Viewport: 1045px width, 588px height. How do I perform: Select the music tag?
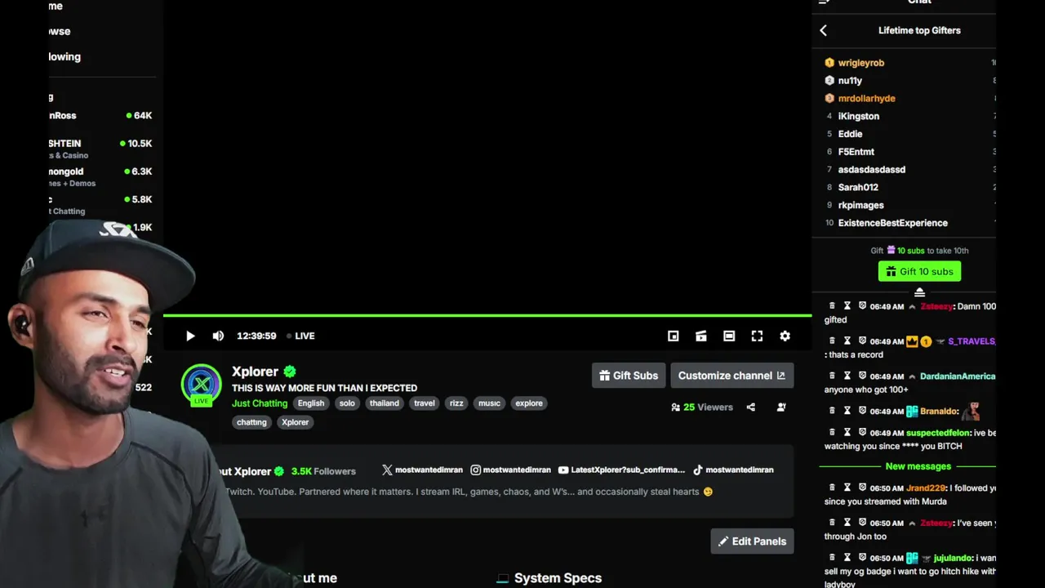(x=489, y=403)
